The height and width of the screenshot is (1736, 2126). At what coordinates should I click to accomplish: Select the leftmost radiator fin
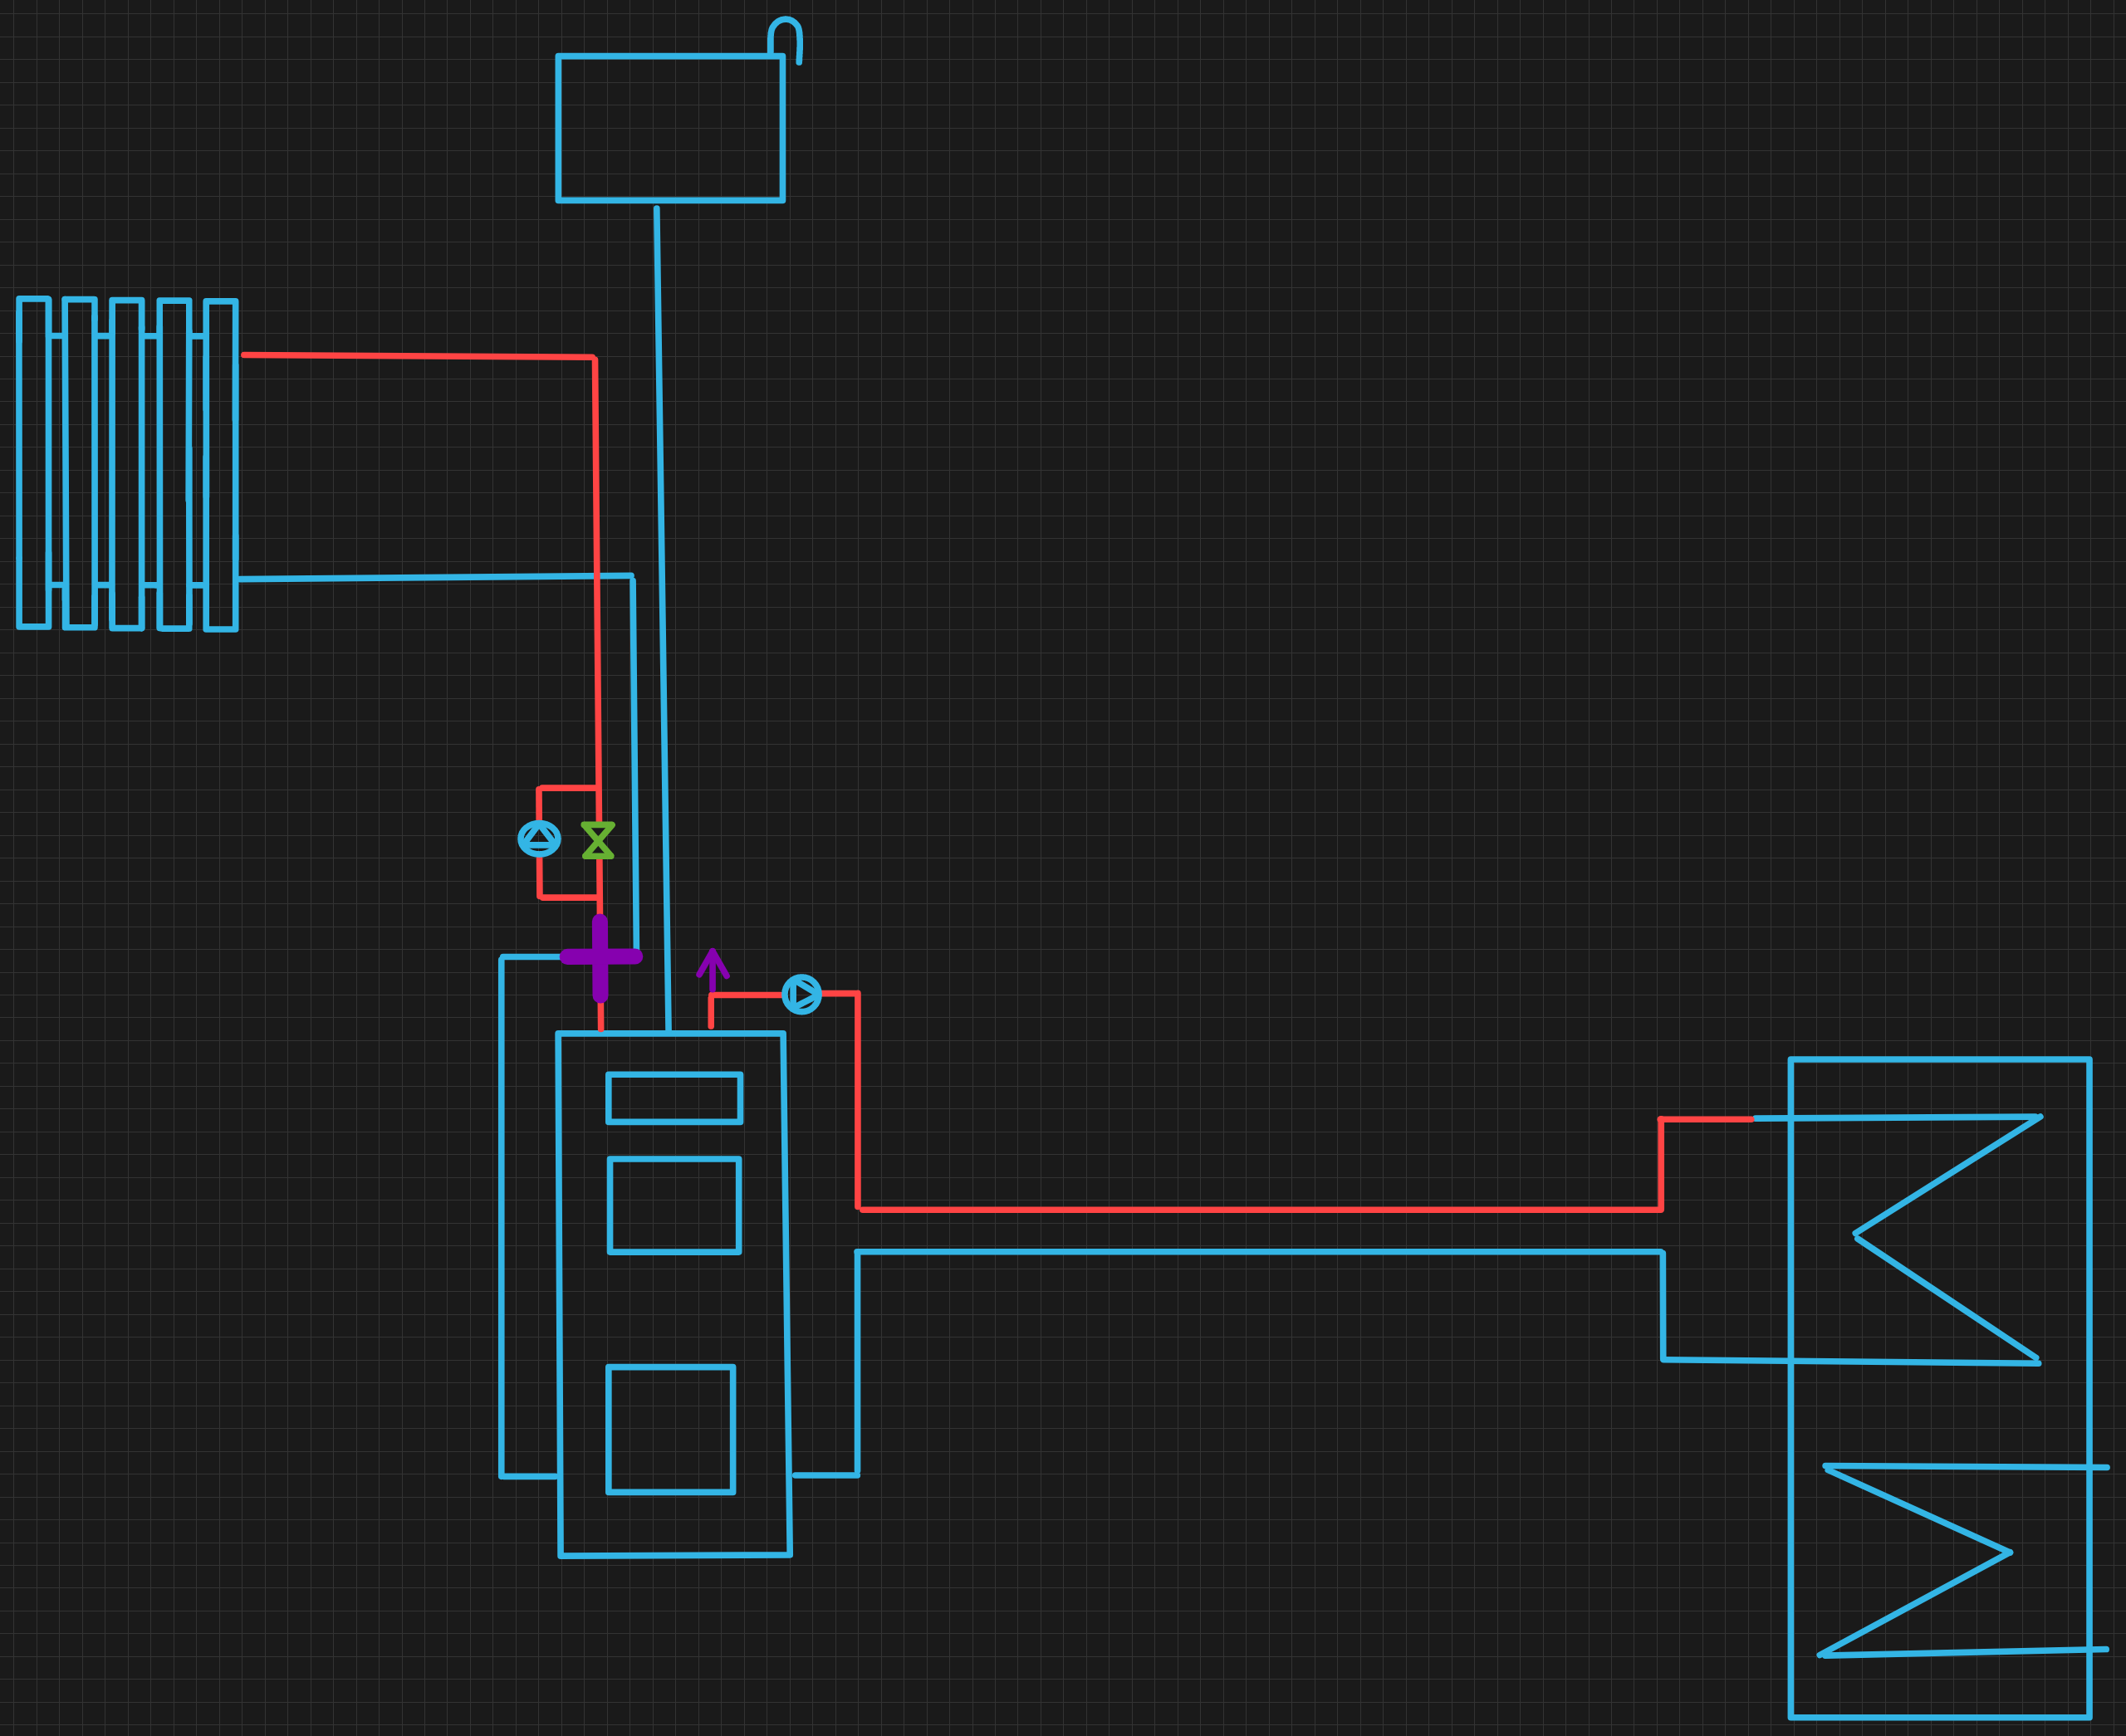pyautogui.click(x=34, y=463)
